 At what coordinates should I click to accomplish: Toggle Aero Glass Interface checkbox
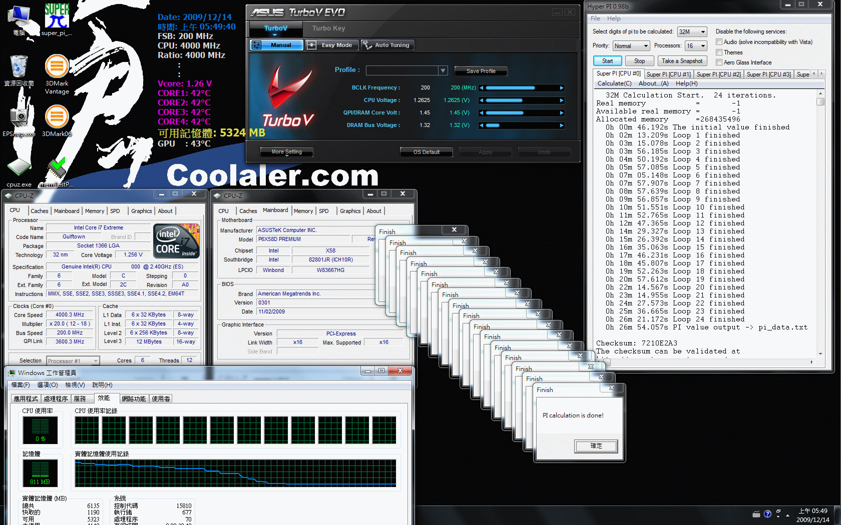coord(719,62)
